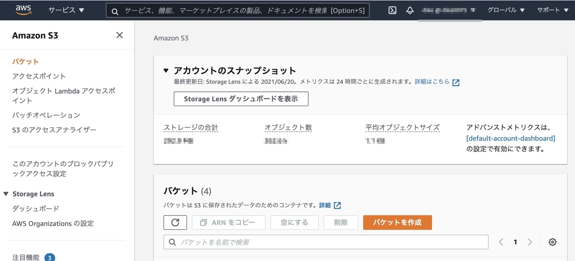Screen dimensions: 575x261
Task: Open AWS Organizations の設定 sidebar item
Action: click(x=53, y=224)
